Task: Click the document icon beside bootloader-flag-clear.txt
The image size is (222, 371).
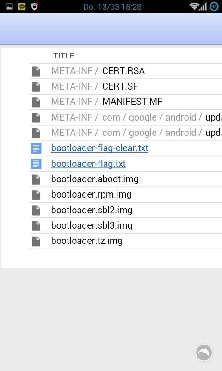Action: coord(36,148)
